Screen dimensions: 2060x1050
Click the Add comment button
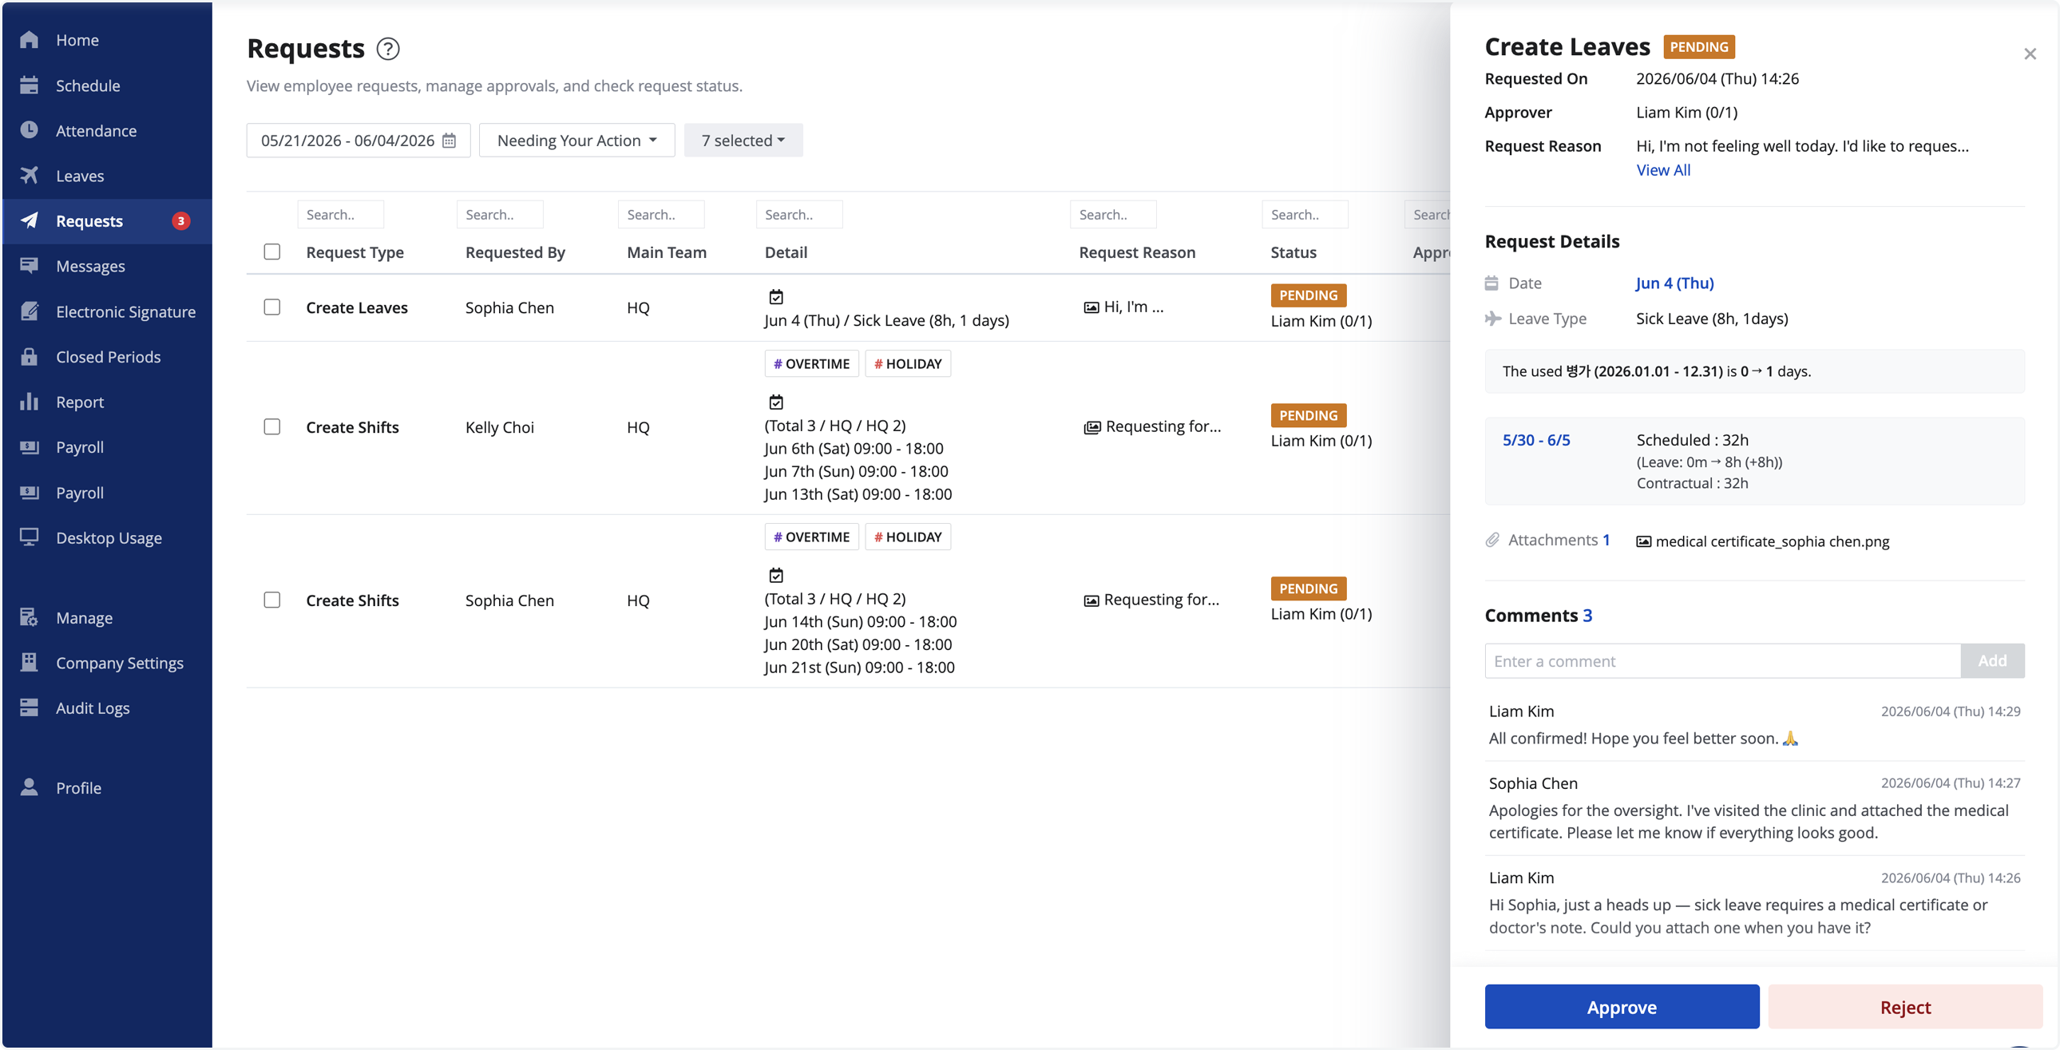pos(1992,661)
